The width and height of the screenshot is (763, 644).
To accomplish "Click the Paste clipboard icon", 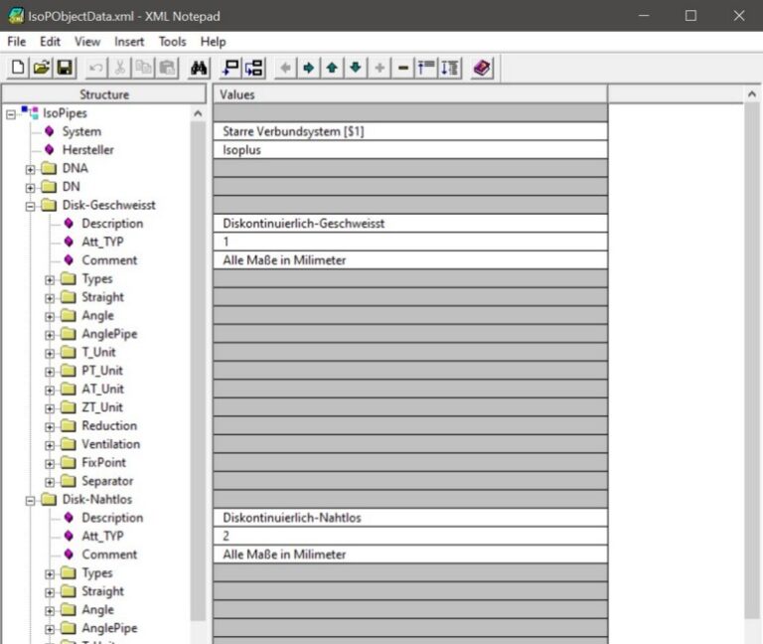I will tap(167, 68).
